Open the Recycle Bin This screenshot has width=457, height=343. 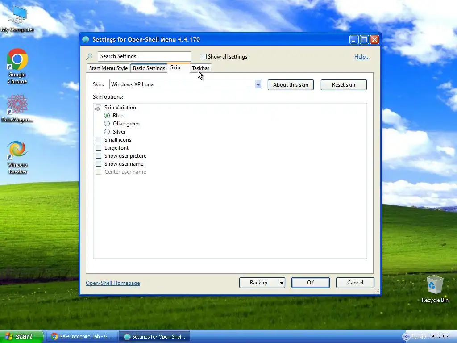click(x=435, y=289)
